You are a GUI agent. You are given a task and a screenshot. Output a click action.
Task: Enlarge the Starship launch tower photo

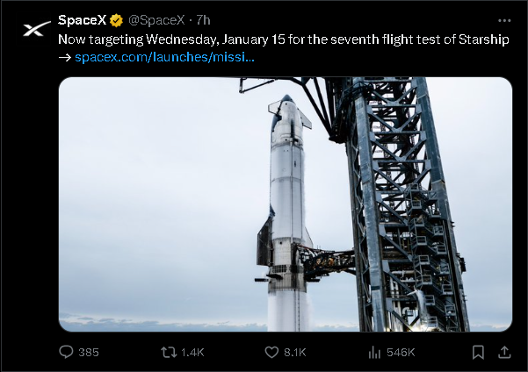285,204
